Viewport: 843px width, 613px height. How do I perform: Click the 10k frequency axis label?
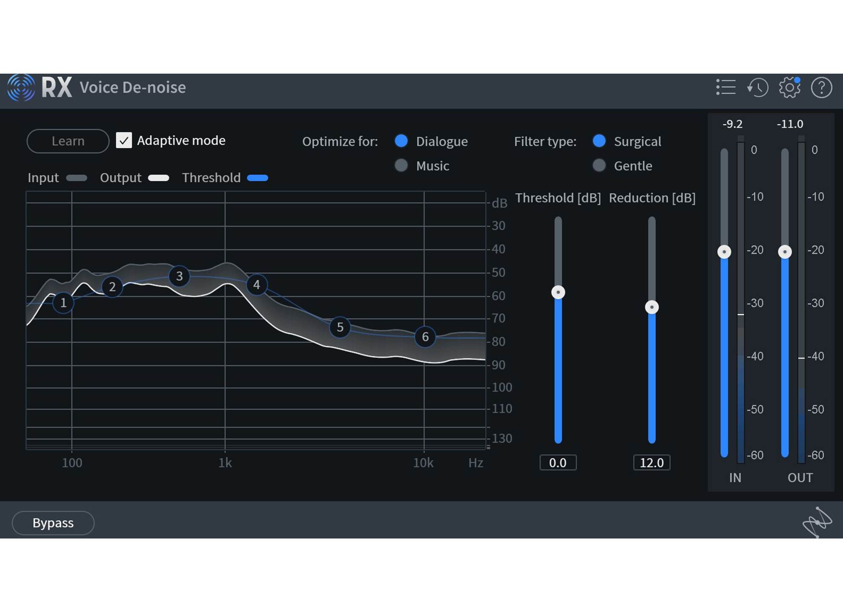[423, 463]
